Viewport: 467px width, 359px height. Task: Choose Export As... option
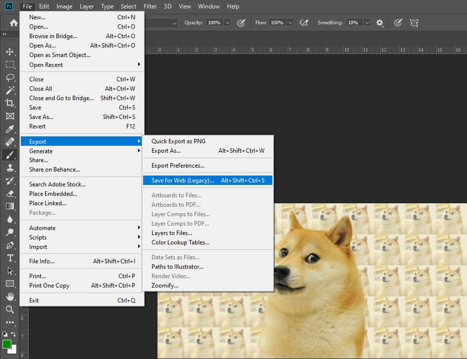pyautogui.click(x=208, y=151)
